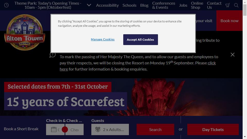The width and height of the screenshot is (247, 139).
Task: Click the speech bubble alert icon
Action: click(x=52, y=55)
